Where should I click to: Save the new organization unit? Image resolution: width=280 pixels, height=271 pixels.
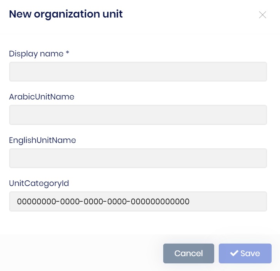pos(245,253)
